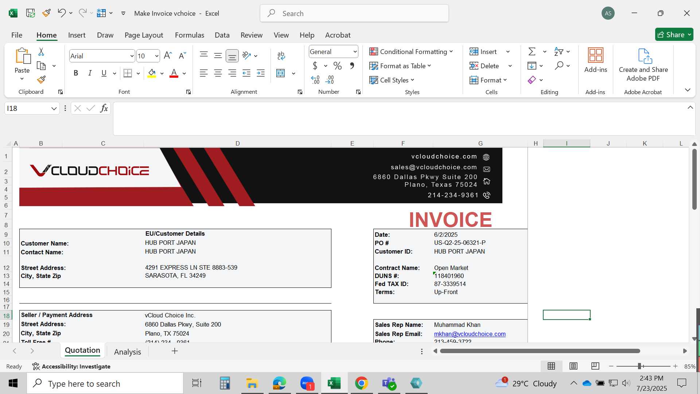This screenshot has height=394, width=700.
Task: Apply red font color swatch
Action: pyautogui.click(x=174, y=73)
